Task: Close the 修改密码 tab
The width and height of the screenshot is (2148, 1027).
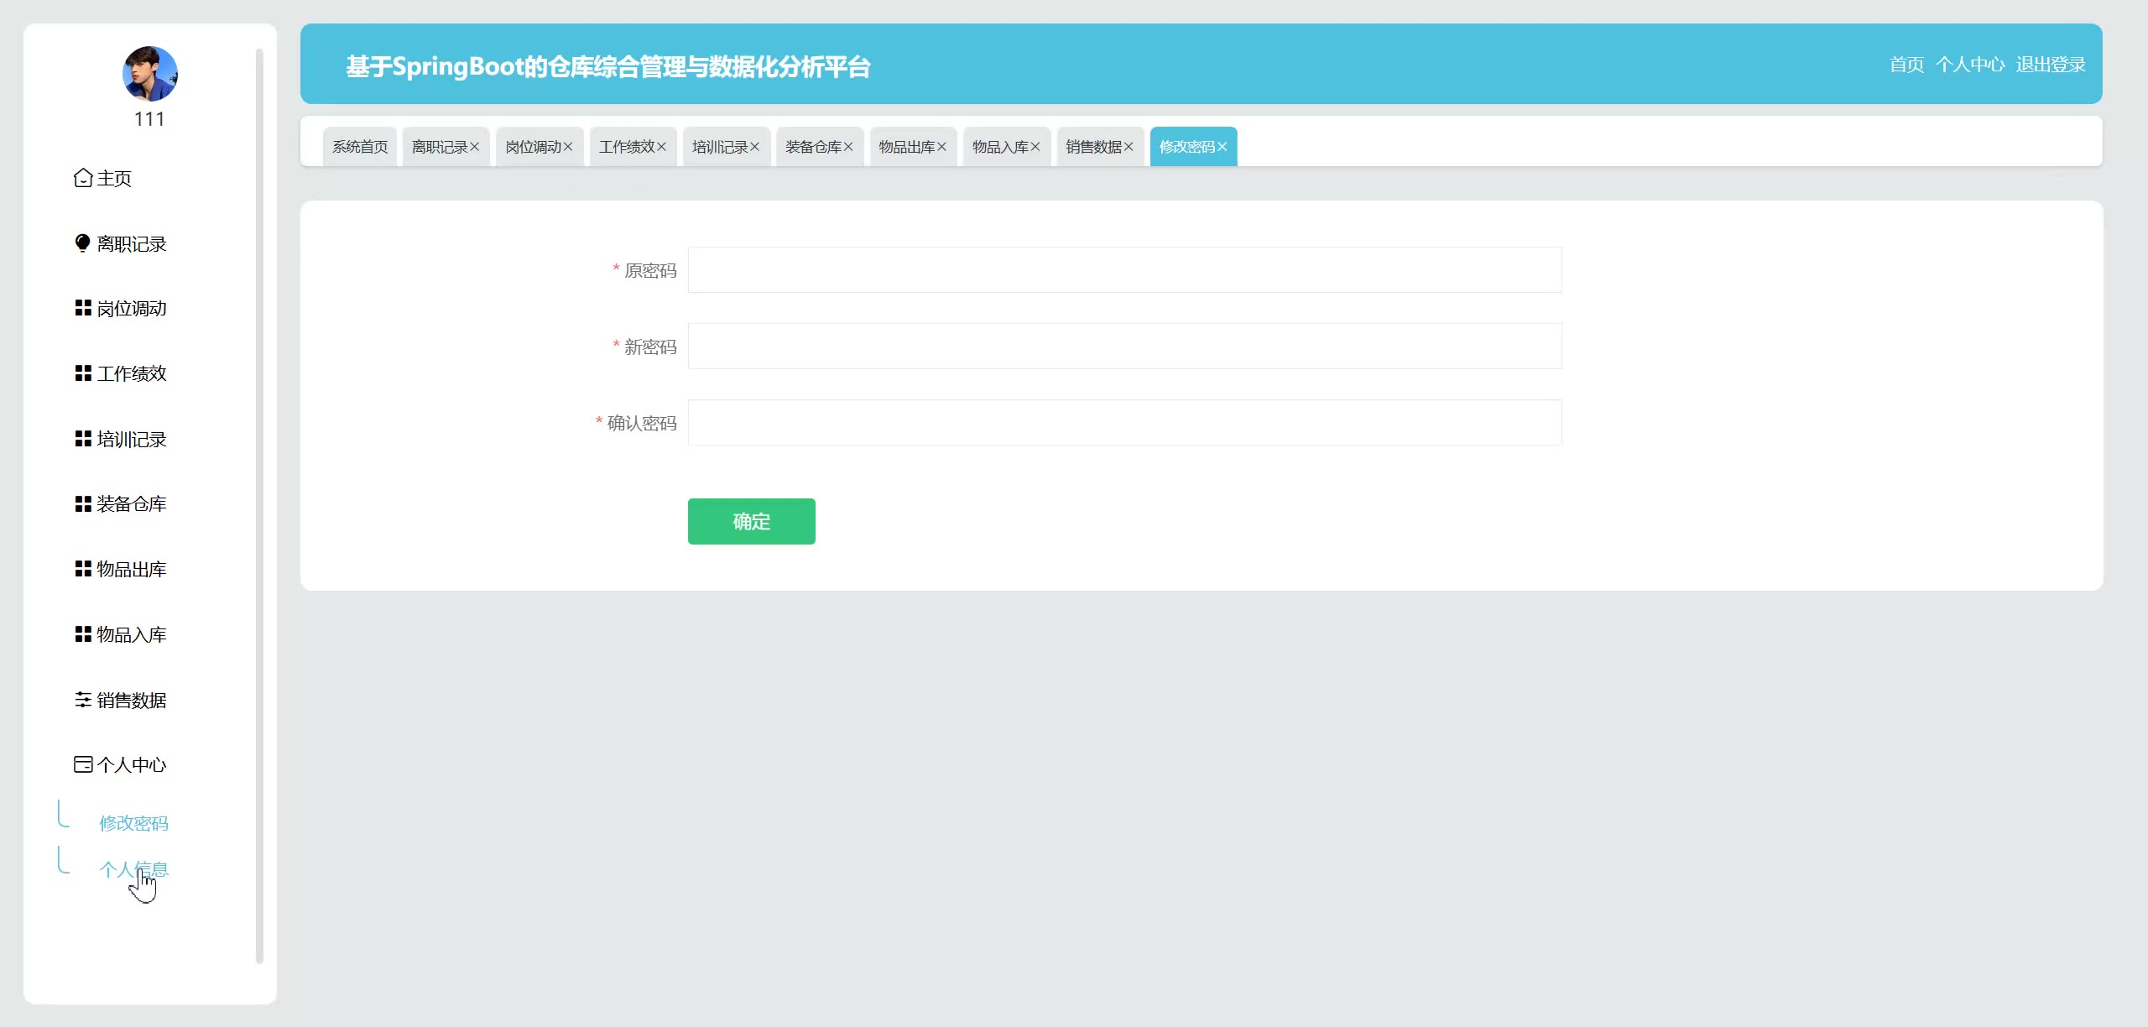Action: [x=1223, y=147]
